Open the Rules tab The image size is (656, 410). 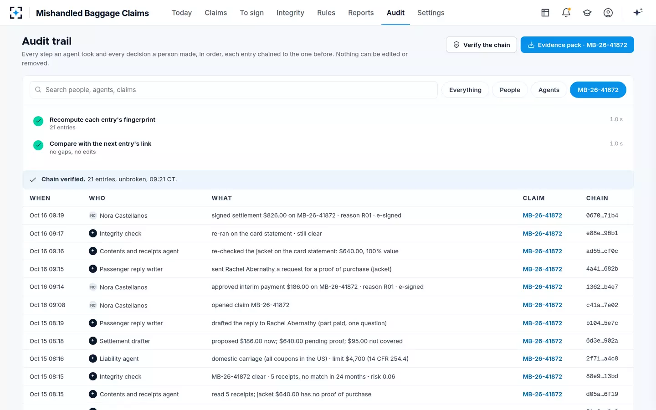326,13
